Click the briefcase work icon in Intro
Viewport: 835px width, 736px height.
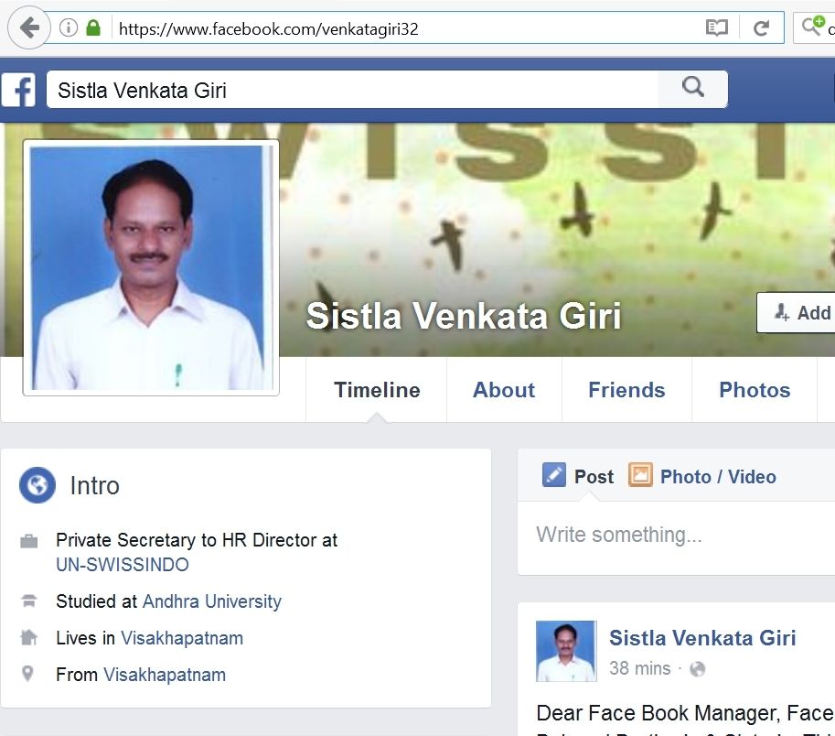[x=28, y=542]
